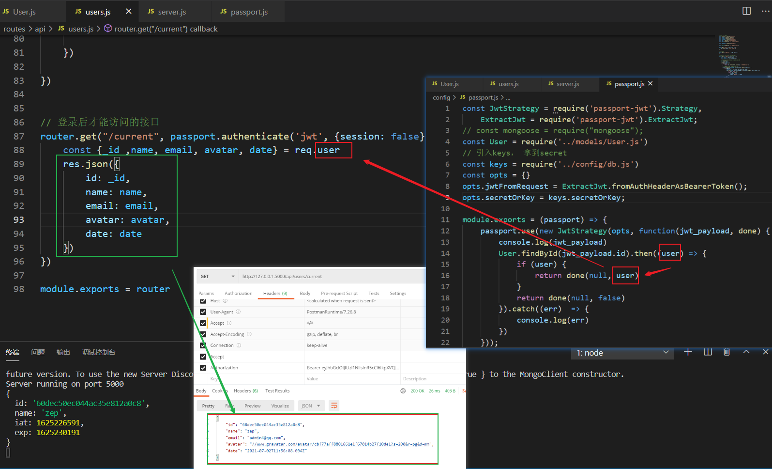This screenshot has width=772, height=469.
Task: Expand the 'config' breadcrumb in overlay editor
Action: pyautogui.click(x=441, y=97)
